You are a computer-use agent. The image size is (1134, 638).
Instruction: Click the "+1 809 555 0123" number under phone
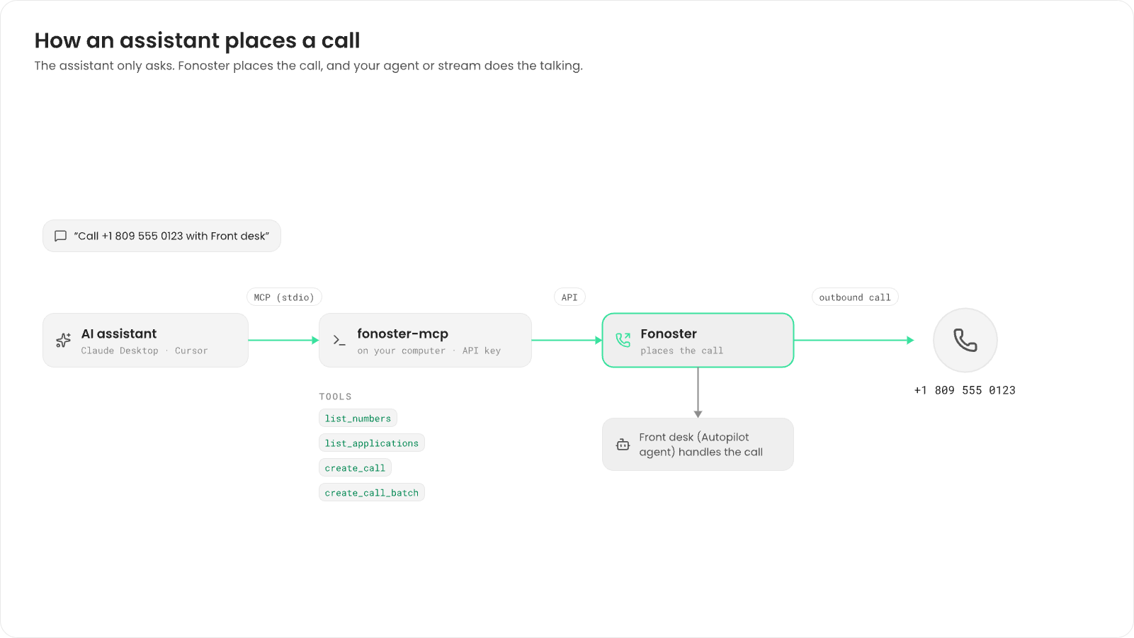(965, 390)
